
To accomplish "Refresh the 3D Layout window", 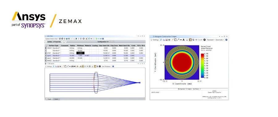I will click(53, 66).
